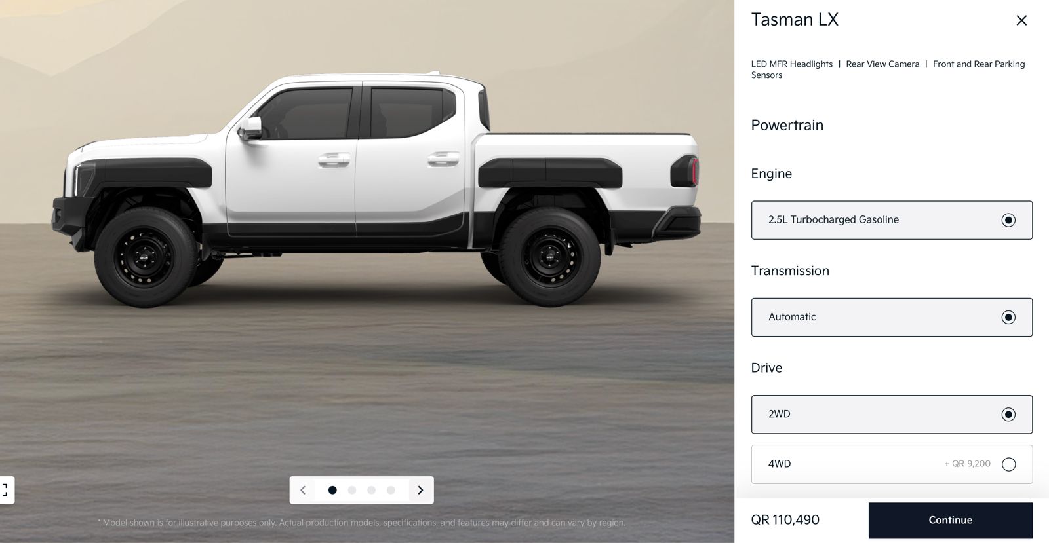This screenshot has width=1049, height=543.
Task: Select the Automatic transmission radio button
Action: (1008, 317)
